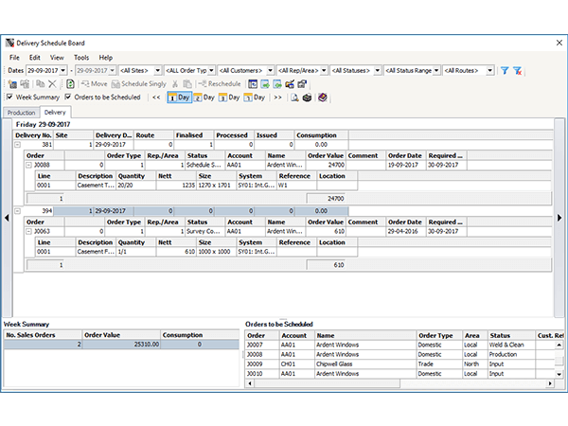Collapse order J0063 row
This screenshot has height=426, width=568.
point(29,231)
